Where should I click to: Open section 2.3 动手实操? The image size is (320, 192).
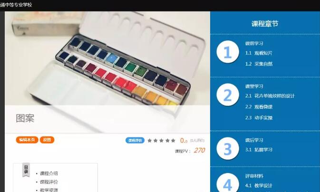[259, 118]
